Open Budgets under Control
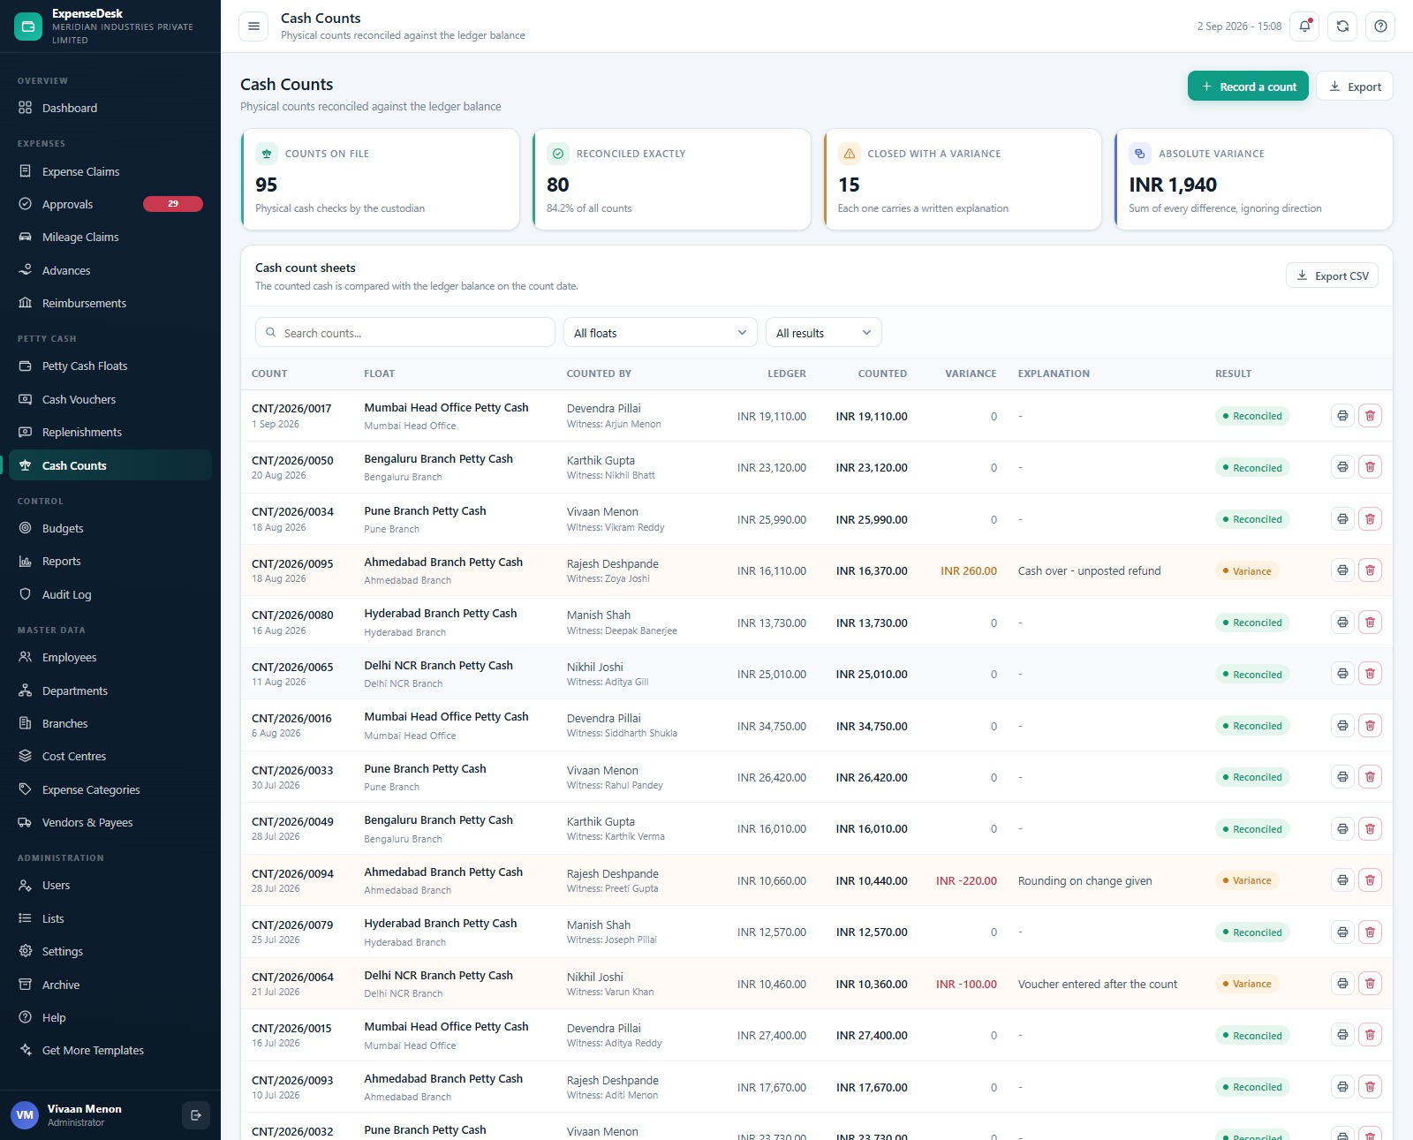 [x=110, y=528]
